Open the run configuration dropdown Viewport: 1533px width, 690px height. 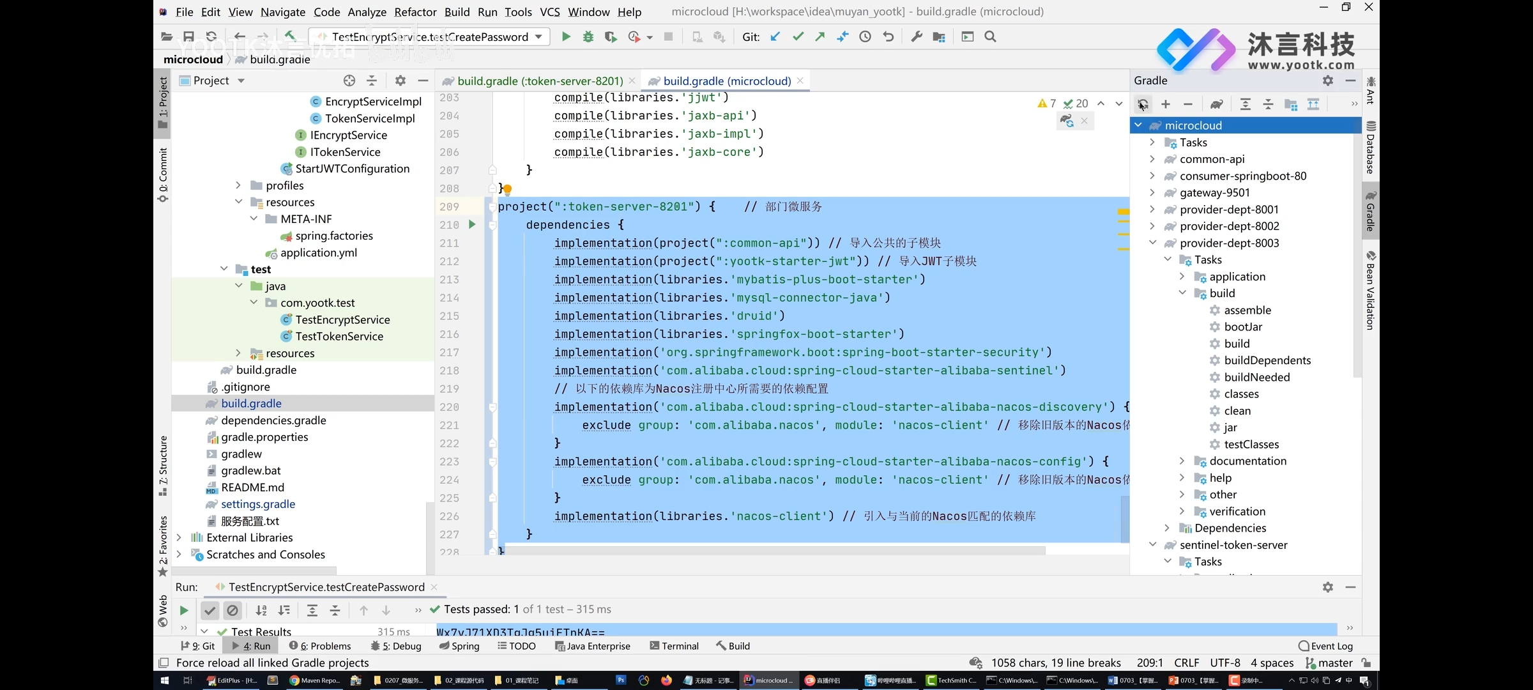pyautogui.click(x=538, y=37)
